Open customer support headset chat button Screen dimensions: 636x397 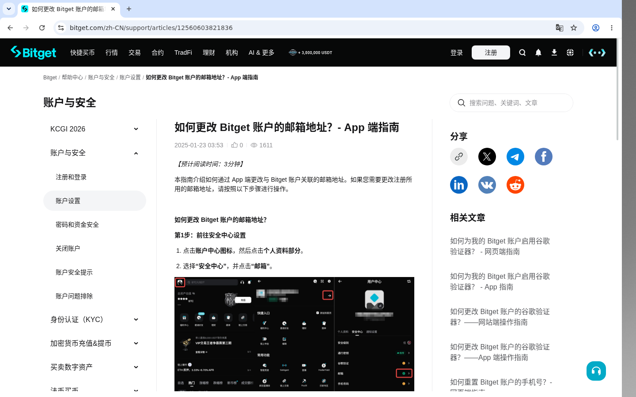pyautogui.click(x=596, y=371)
